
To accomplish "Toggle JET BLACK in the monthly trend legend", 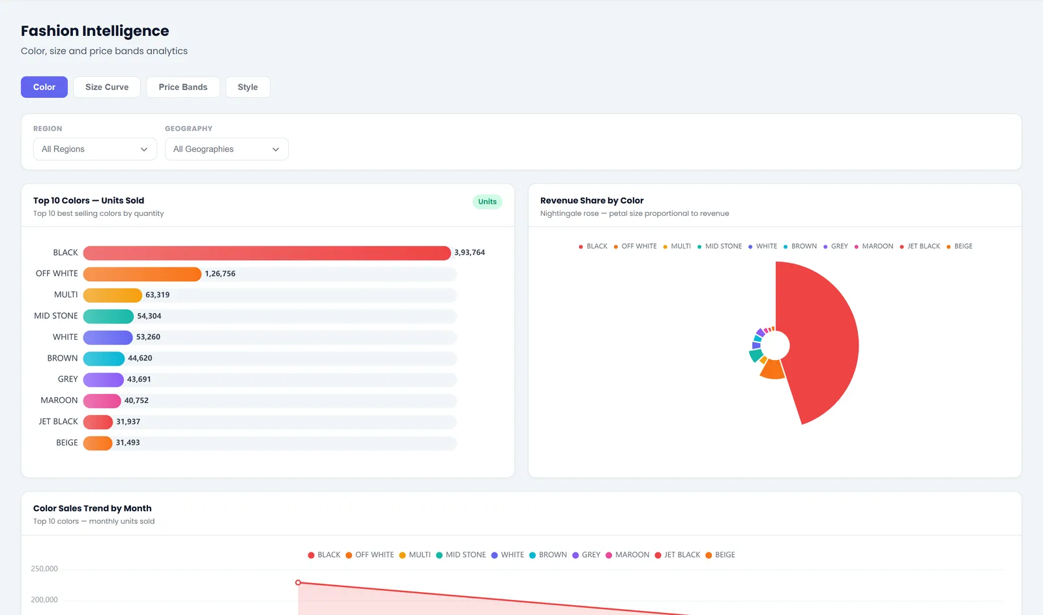I will [677, 555].
